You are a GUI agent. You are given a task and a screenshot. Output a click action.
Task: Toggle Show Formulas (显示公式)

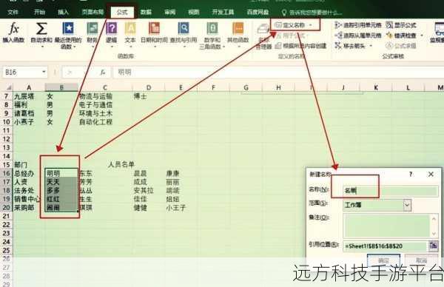click(x=401, y=25)
